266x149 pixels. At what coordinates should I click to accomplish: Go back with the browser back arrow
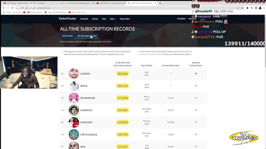pyautogui.click(x=4, y=8)
